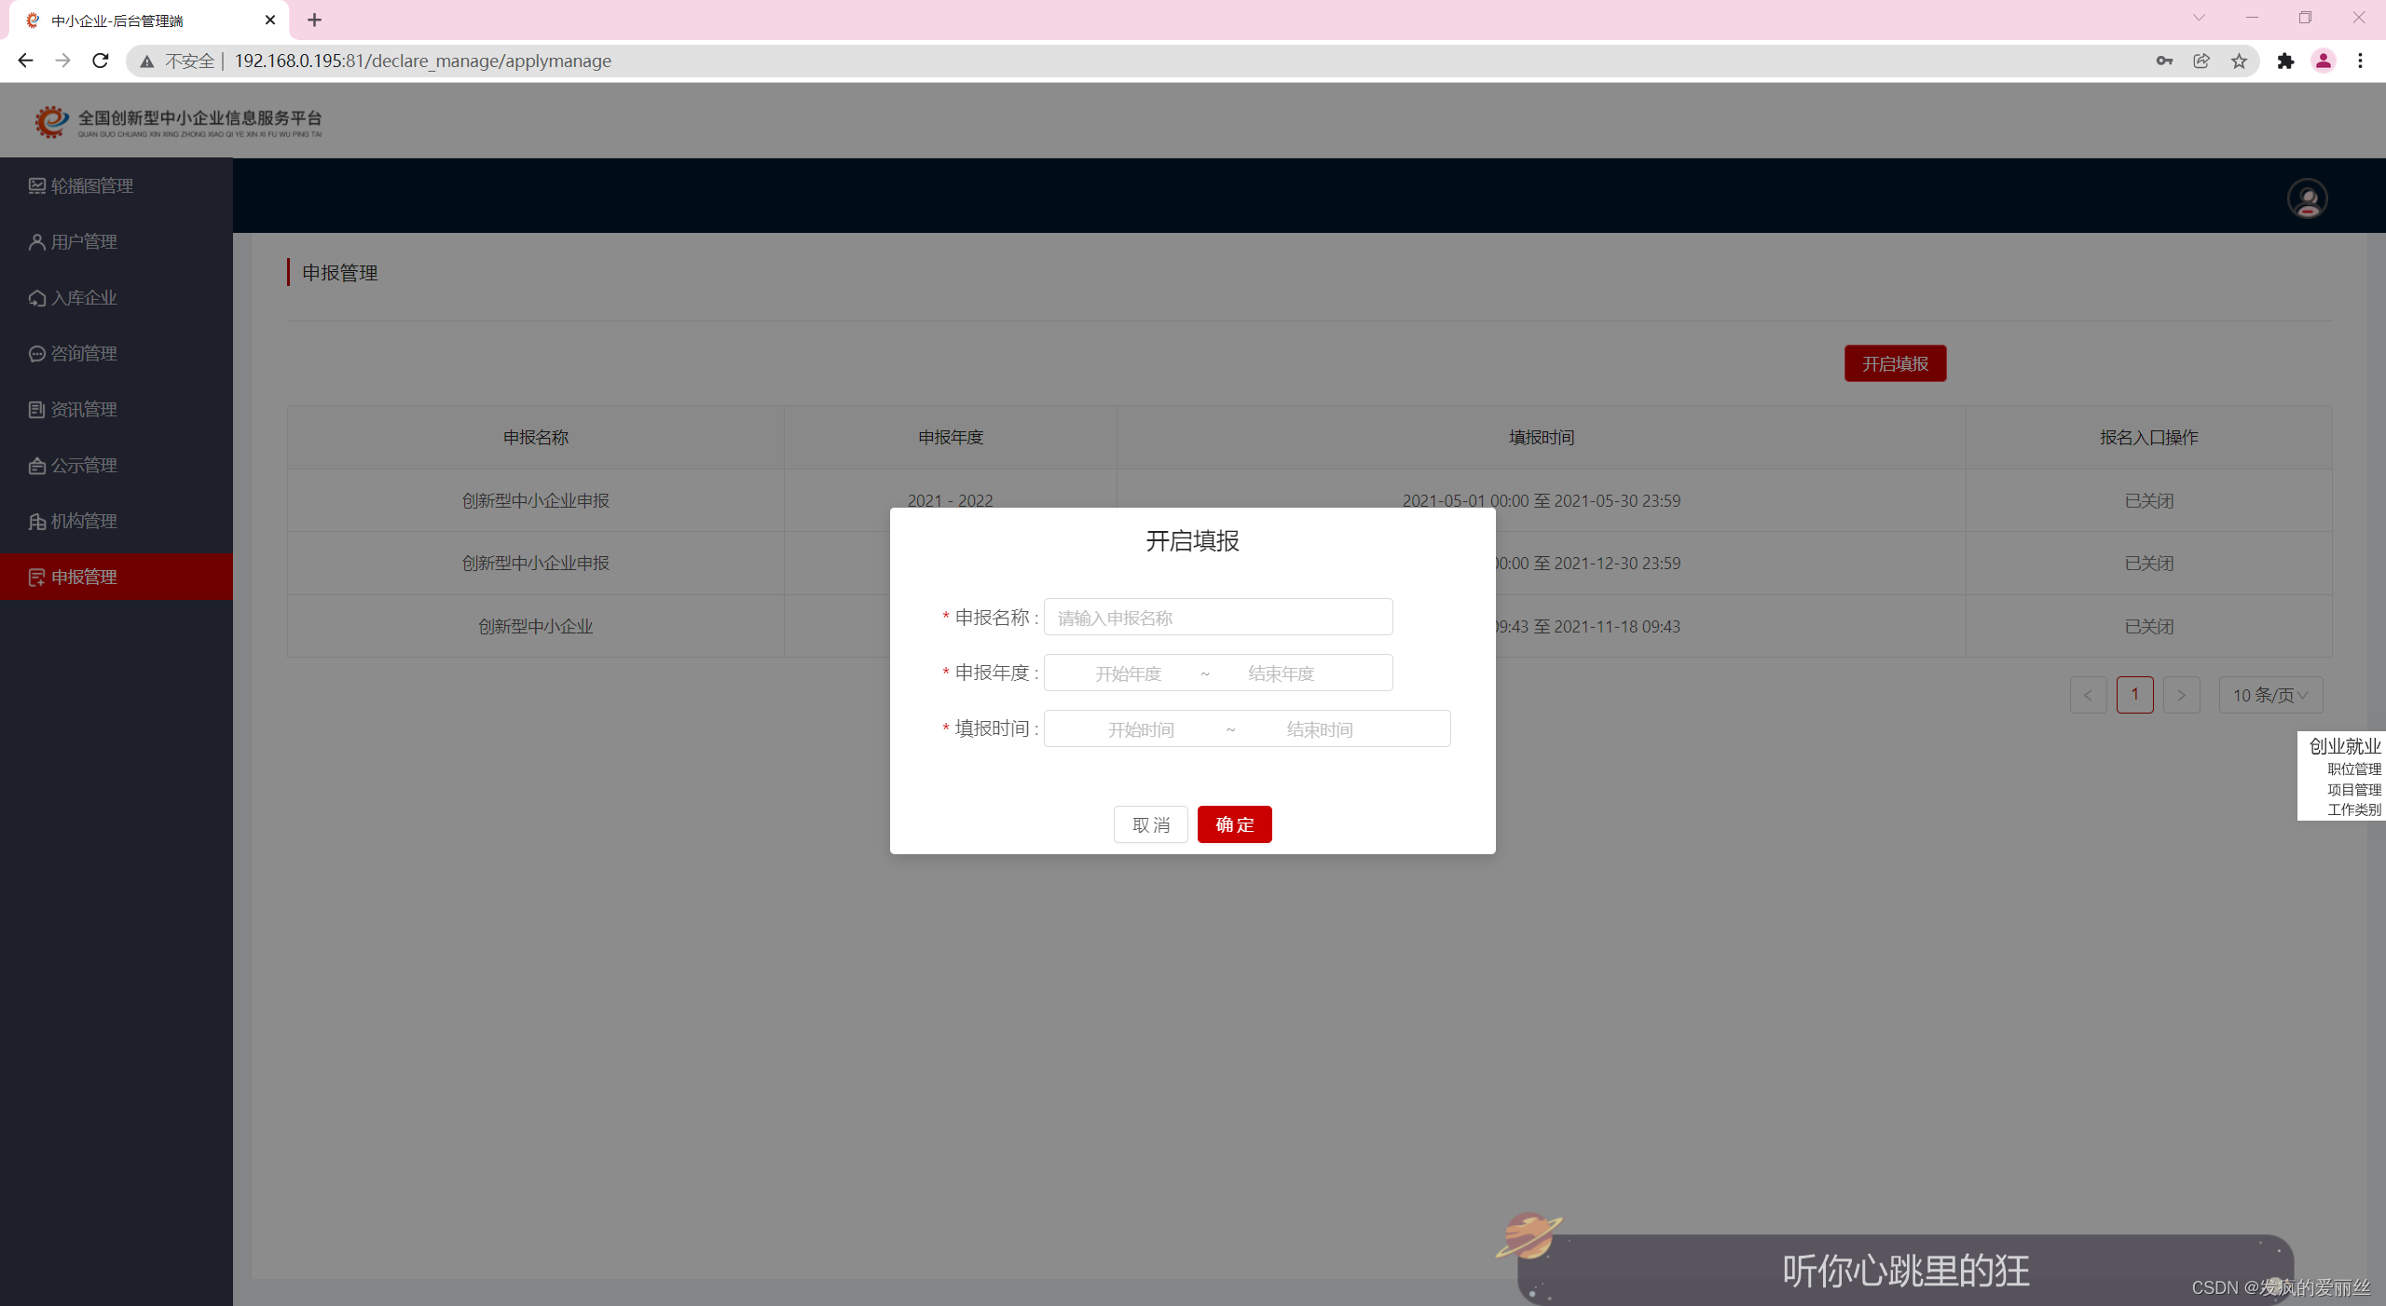Open the saved passwords key icon
The width and height of the screenshot is (2386, 1306).
pyautogui.click(x=2164, y=61)
